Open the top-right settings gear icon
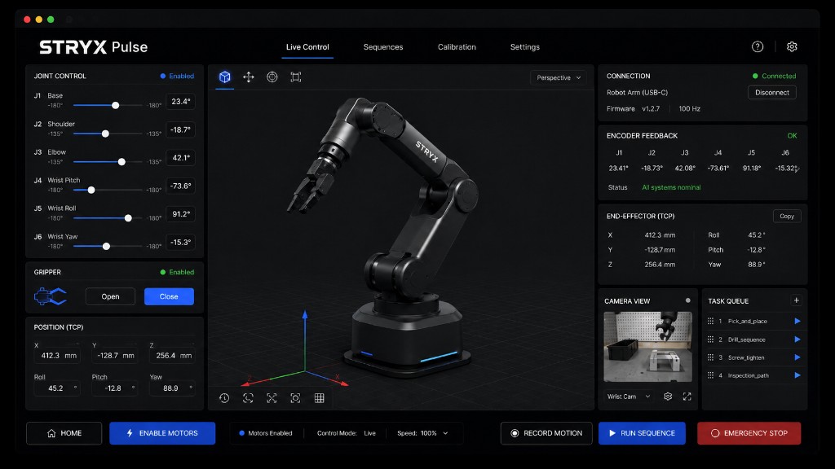The height and width of the screenshot is (469, 835). (792, 46)
